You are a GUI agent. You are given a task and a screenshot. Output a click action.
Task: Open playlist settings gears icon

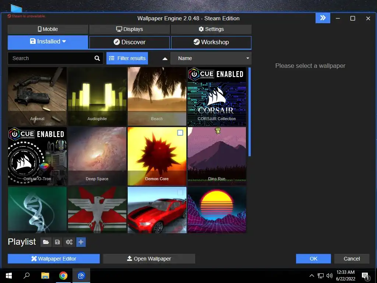tap(69, 242)
